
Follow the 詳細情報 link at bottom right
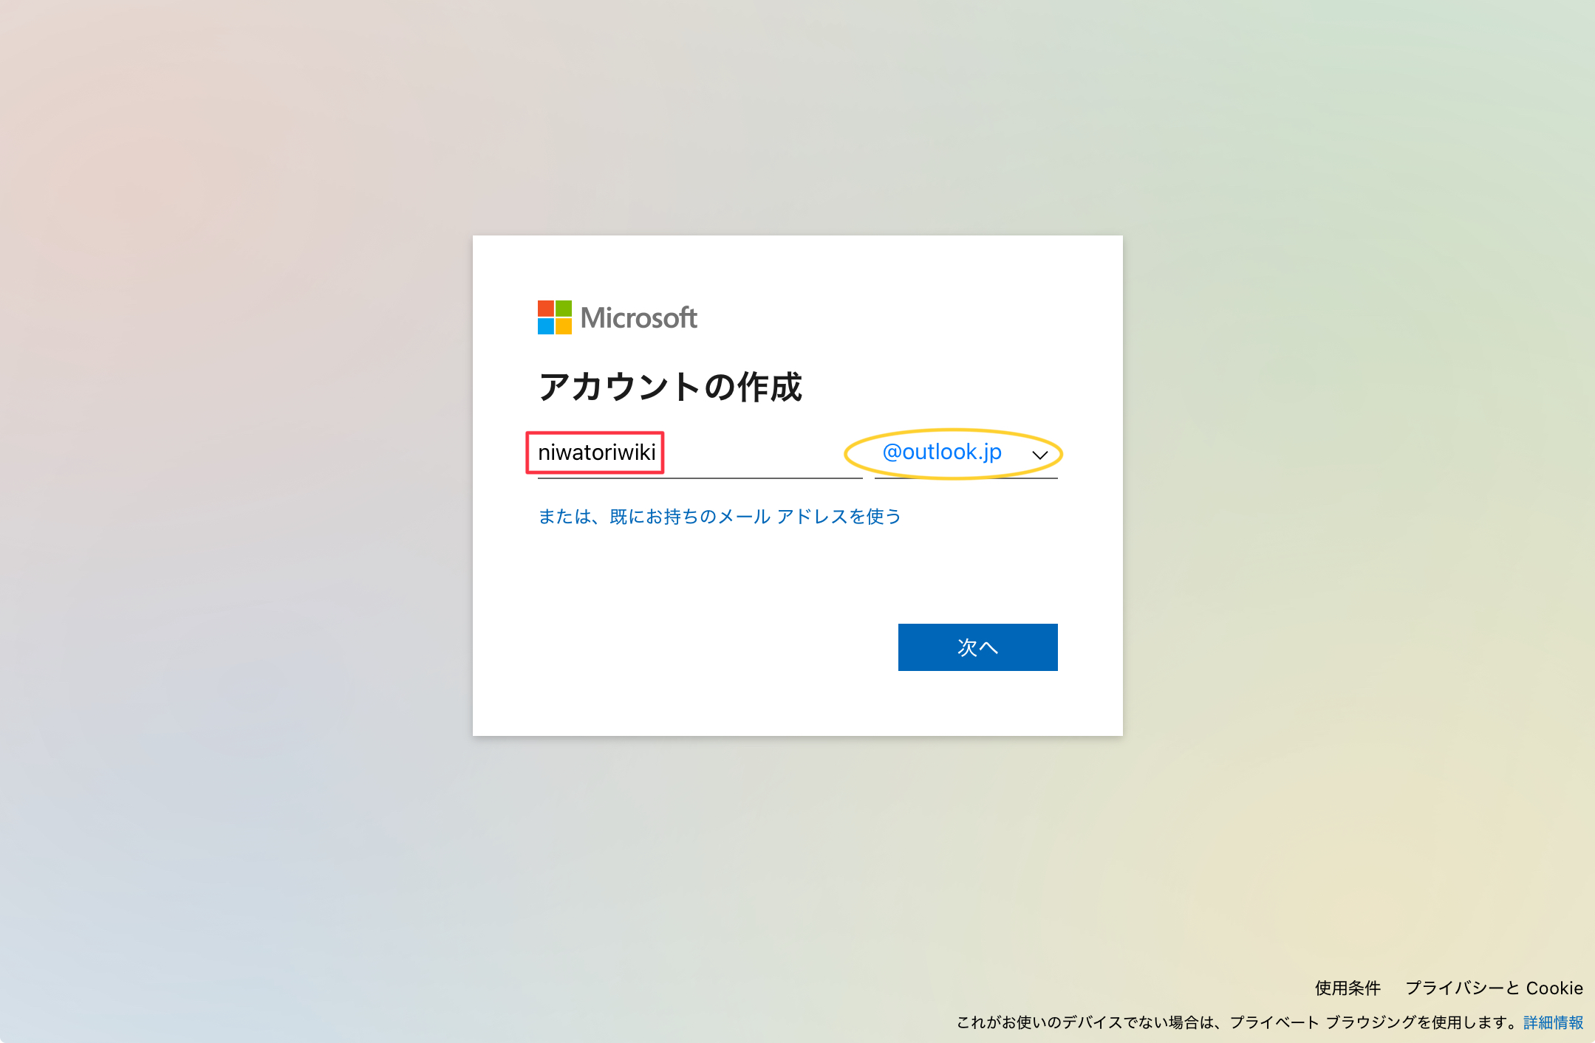1553,1022
